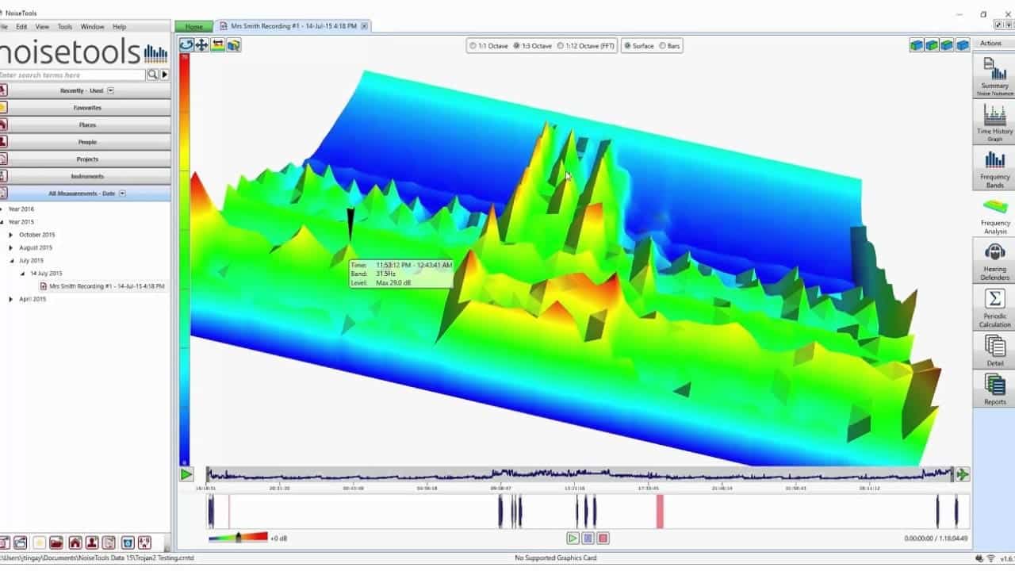
Task: Click the network icon in status bar
Action: tap(980, 559)
